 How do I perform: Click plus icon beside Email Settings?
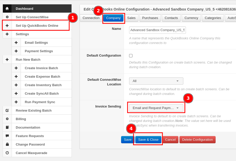click(16, 43)
